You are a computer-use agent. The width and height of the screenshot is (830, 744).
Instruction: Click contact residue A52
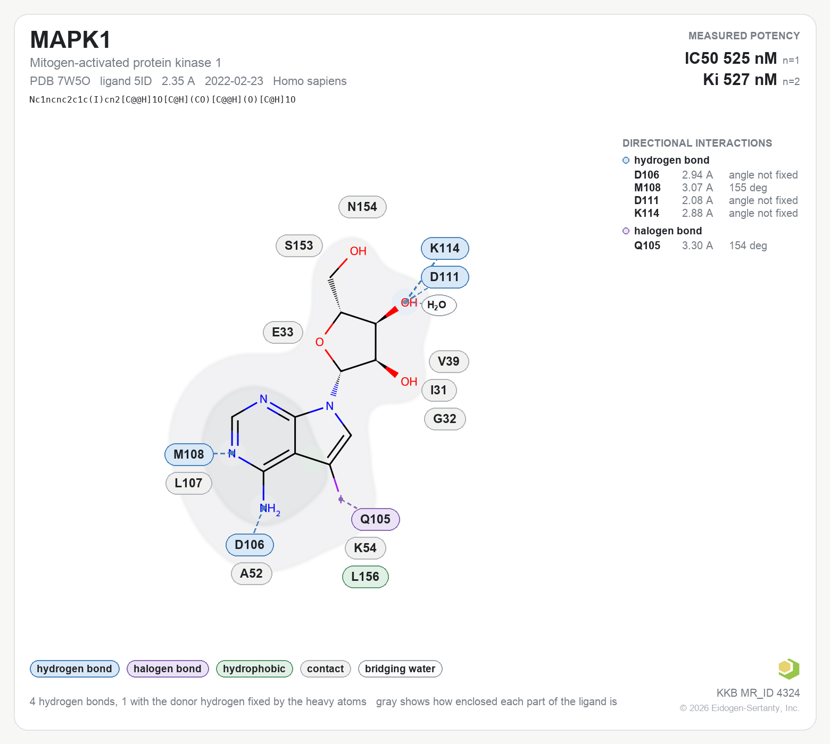[252, 573]
